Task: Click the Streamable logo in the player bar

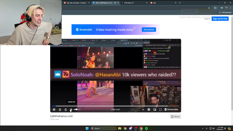Action: coord(171,110)
